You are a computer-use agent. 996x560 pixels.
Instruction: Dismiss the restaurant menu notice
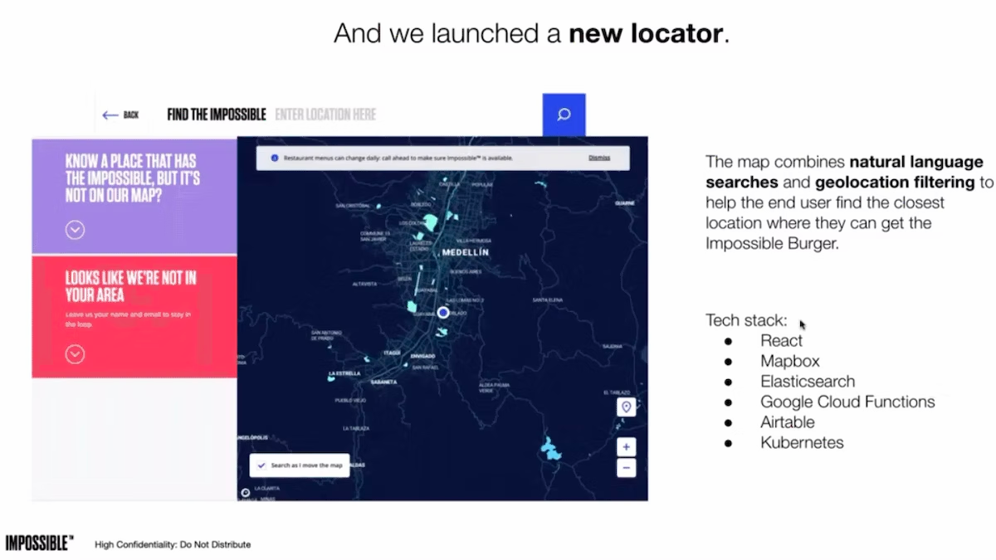599,158
